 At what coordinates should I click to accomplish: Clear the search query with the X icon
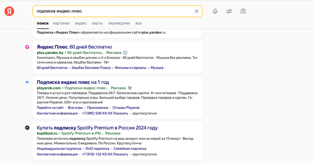pyautogui.click(x=196, y=11)
